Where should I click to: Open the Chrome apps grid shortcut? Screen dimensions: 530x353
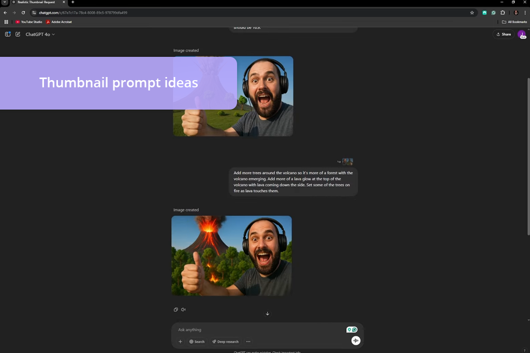point(6,22)
